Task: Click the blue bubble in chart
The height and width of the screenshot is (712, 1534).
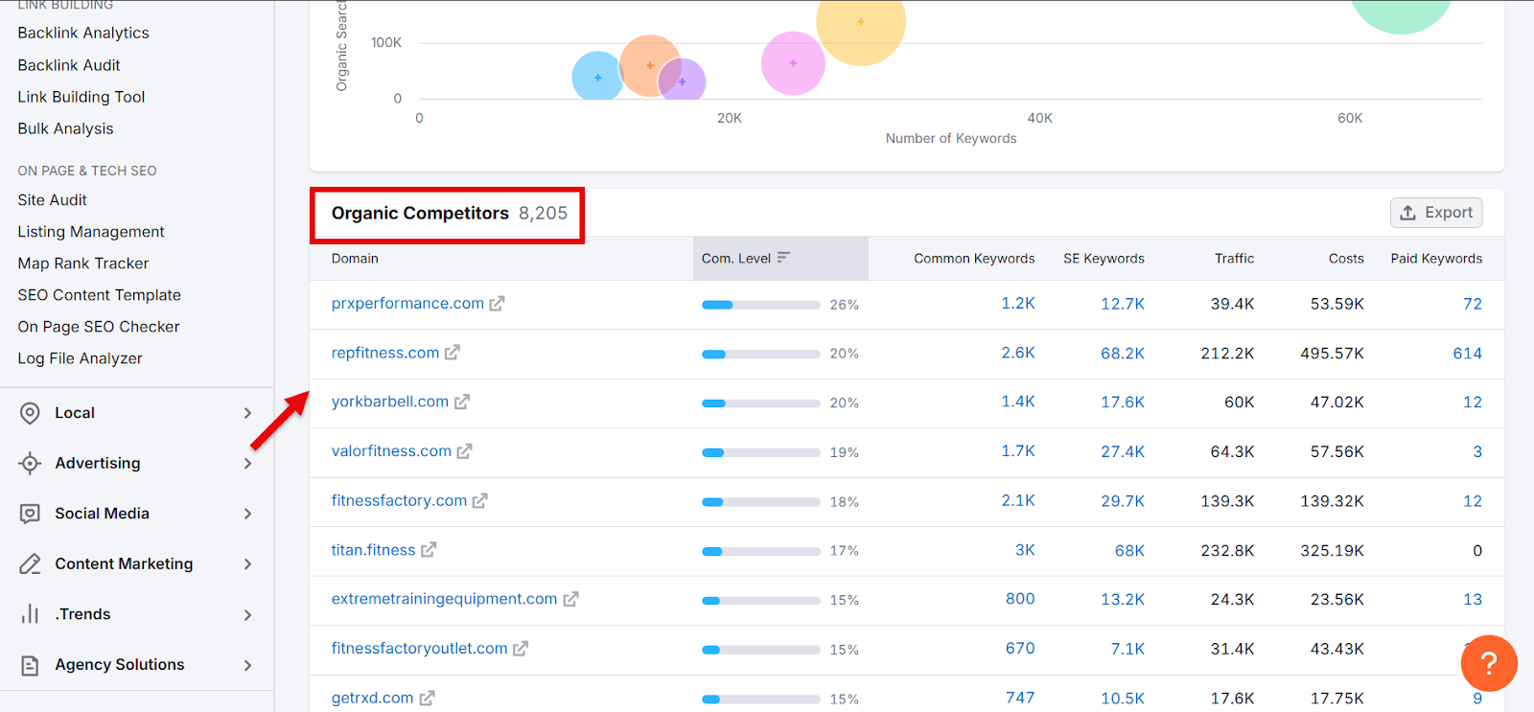Action: pos(597,77)
